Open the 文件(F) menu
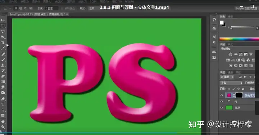 tap(13, 1)
